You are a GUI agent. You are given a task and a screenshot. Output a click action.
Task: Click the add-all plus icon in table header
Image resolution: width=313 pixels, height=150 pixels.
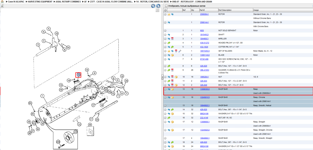pyautogui.click(x=165, y=10)
